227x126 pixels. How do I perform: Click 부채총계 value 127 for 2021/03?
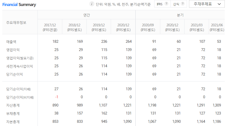(202, 113)
